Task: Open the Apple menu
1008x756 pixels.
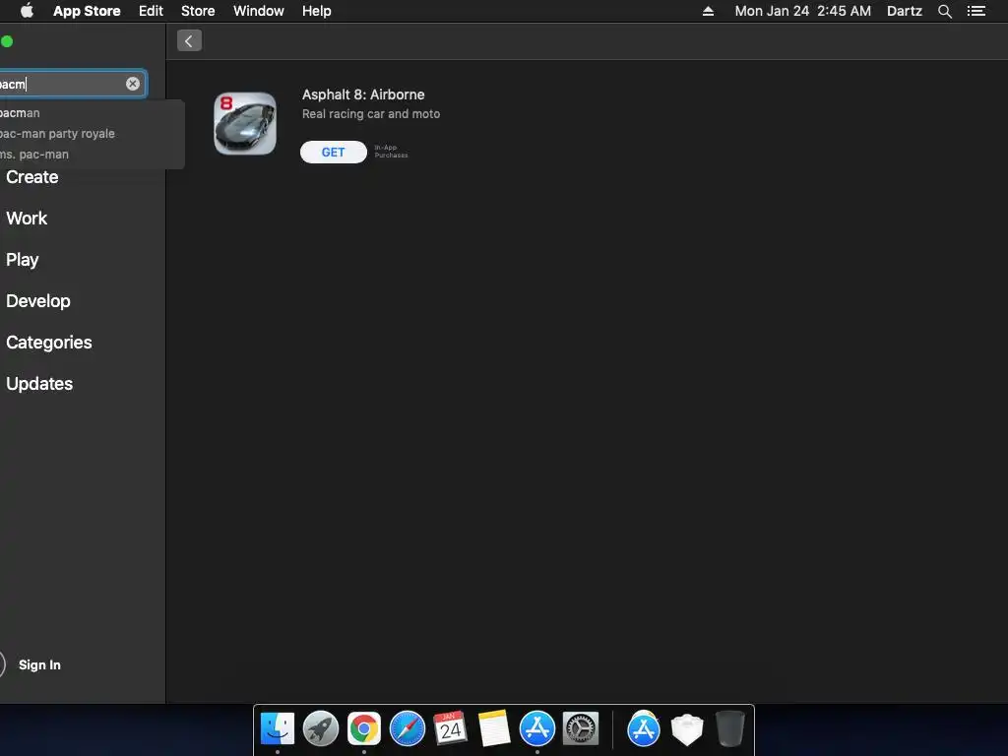Action: point(27,11)
